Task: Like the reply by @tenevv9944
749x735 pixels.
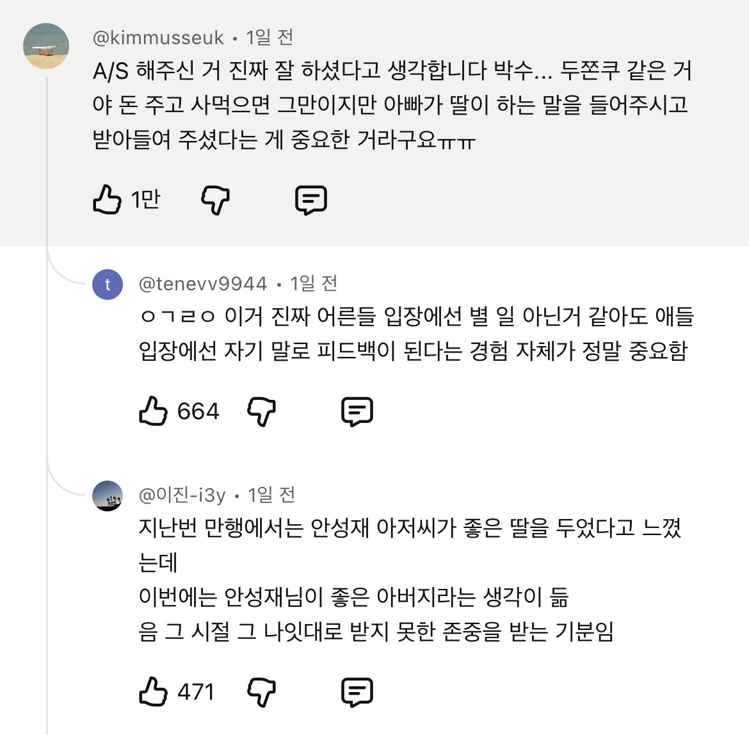Action: (x=154, y=411)
